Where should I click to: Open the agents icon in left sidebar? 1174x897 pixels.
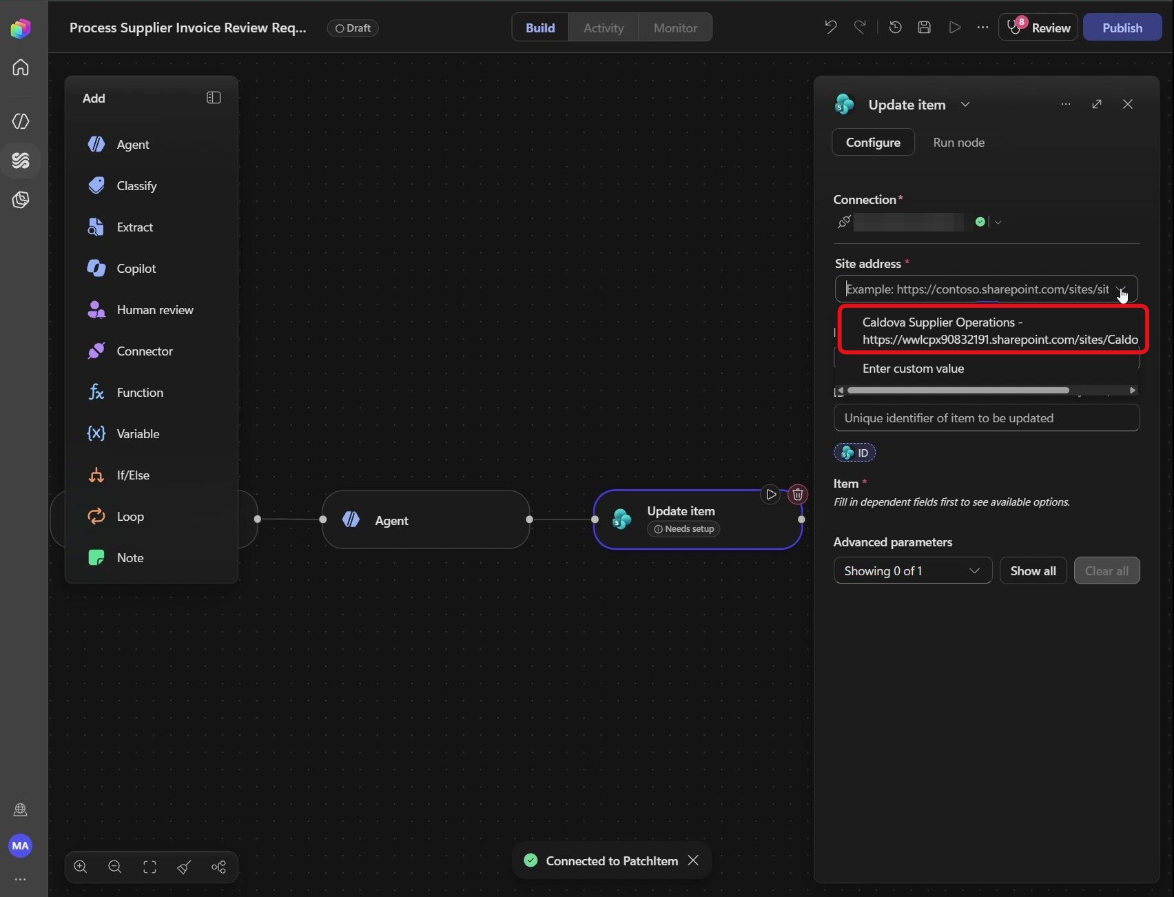coord(21,121)
